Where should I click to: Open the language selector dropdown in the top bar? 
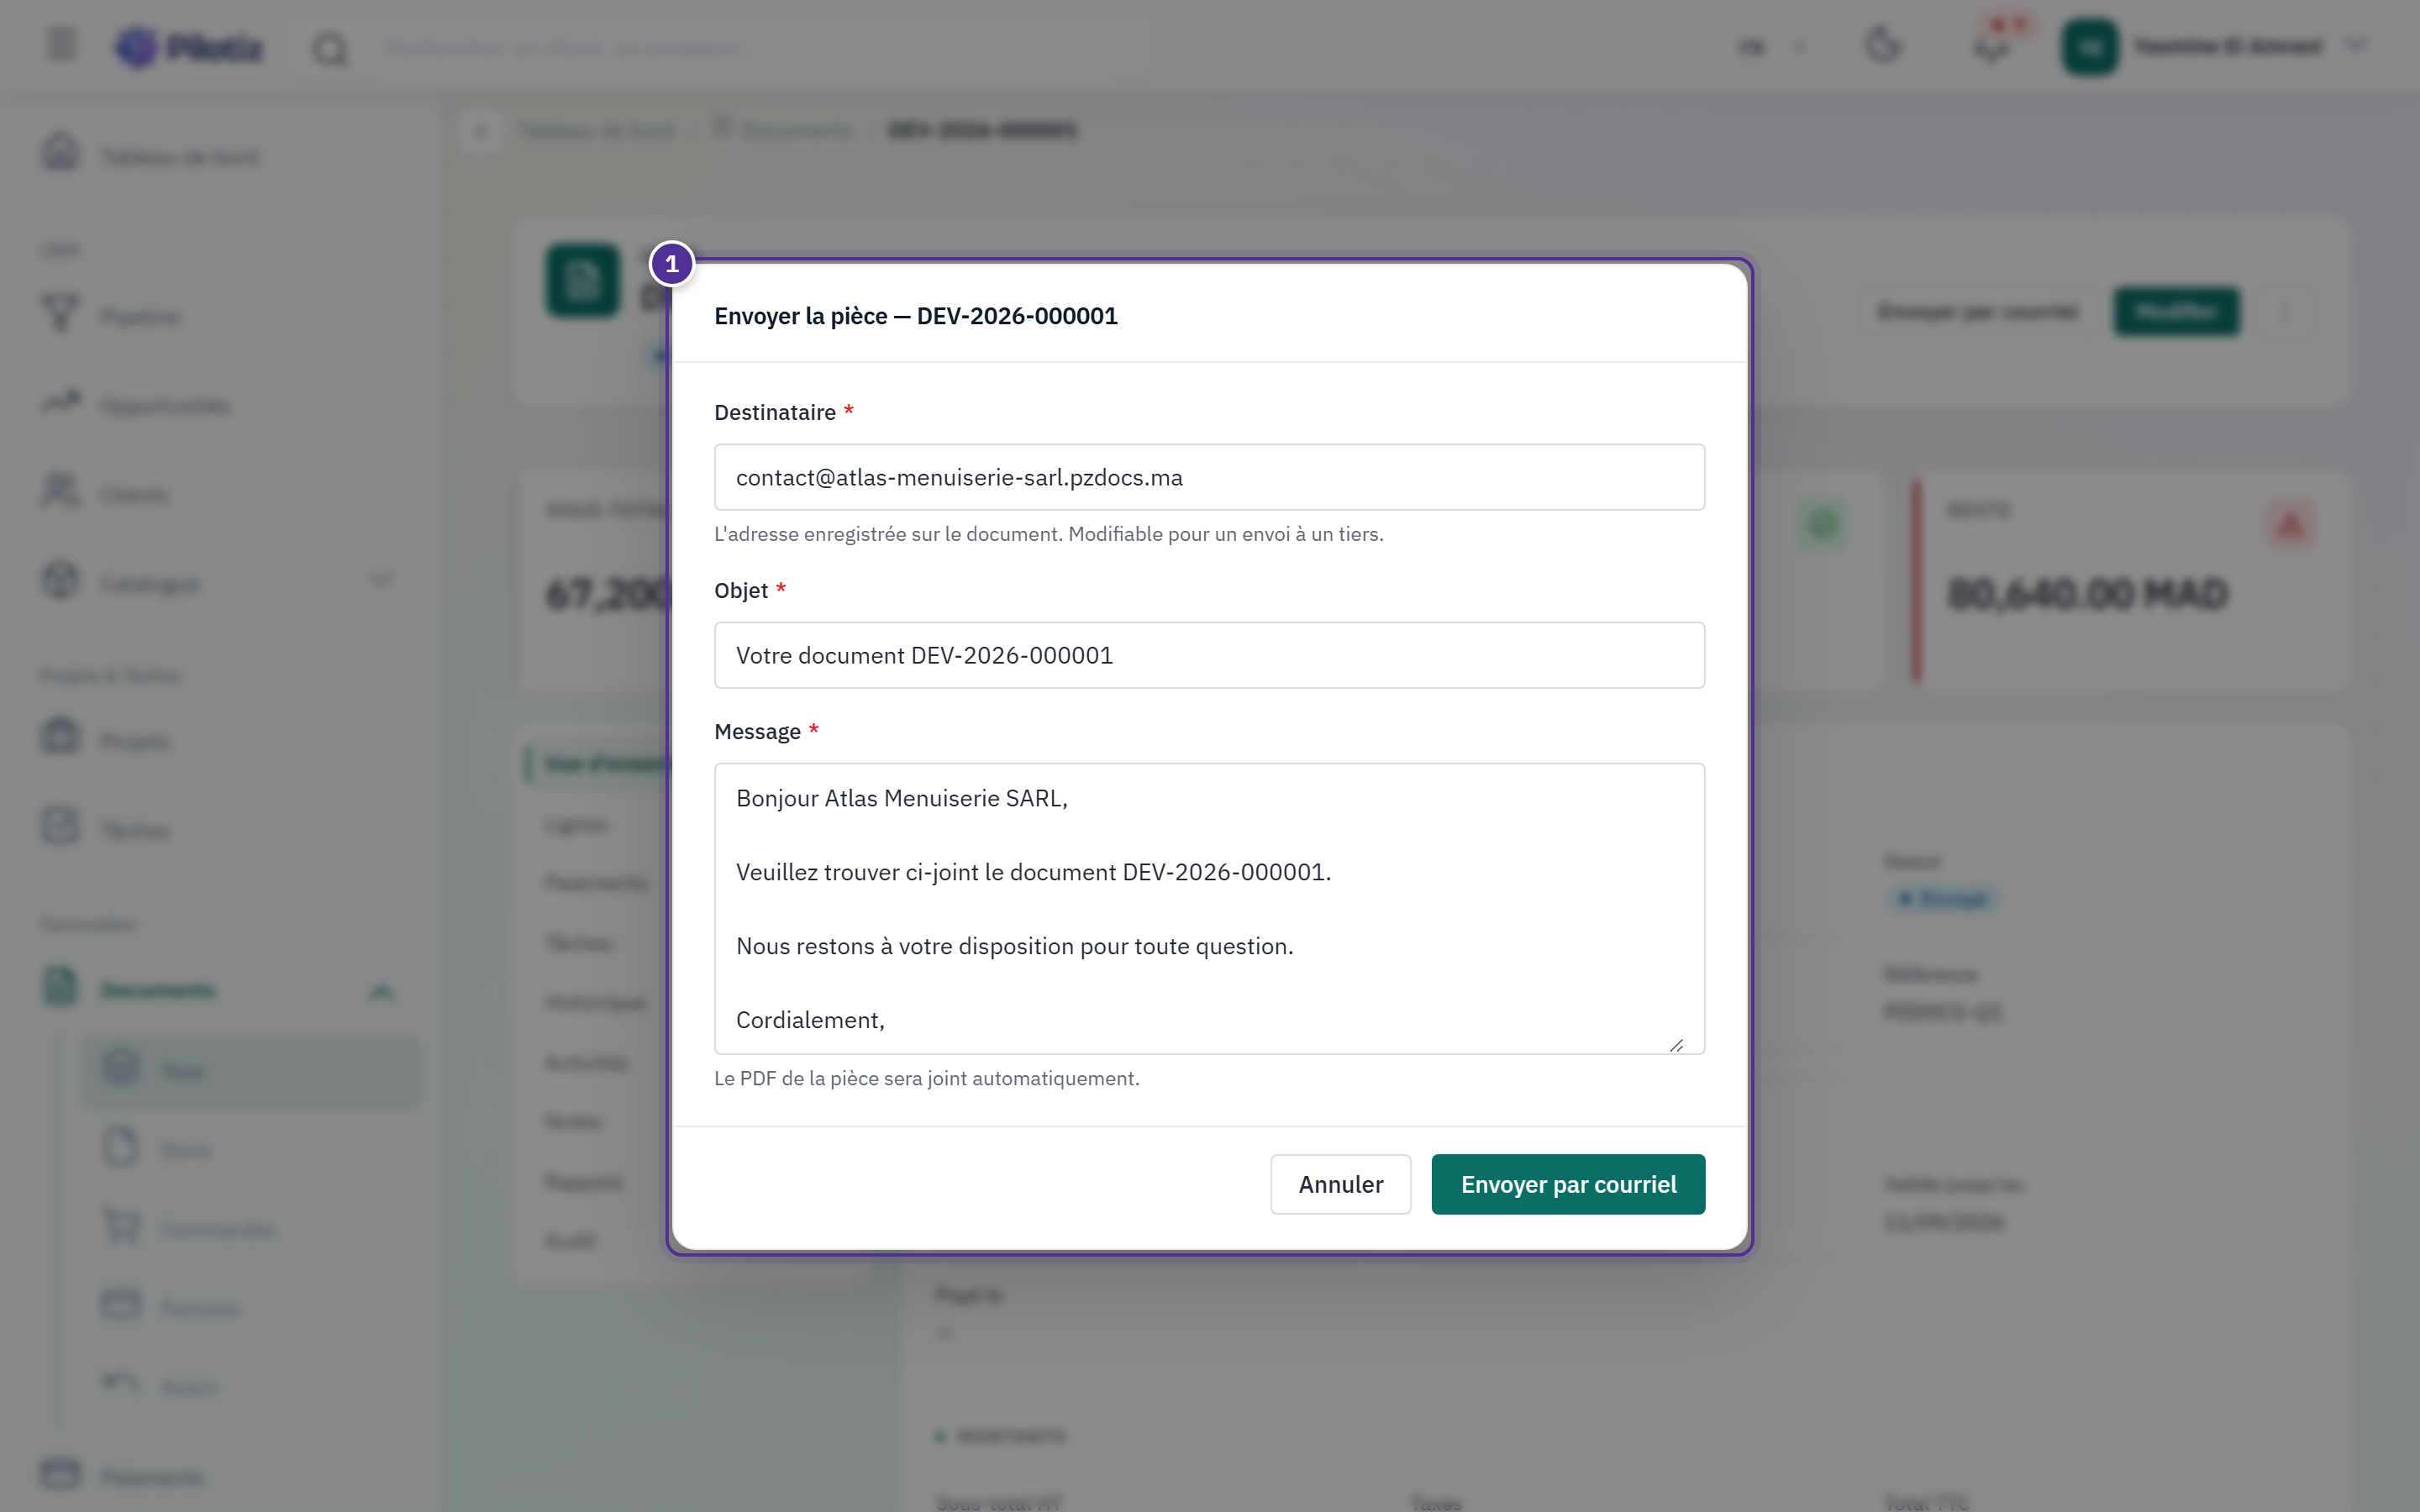coord(1774,46)
